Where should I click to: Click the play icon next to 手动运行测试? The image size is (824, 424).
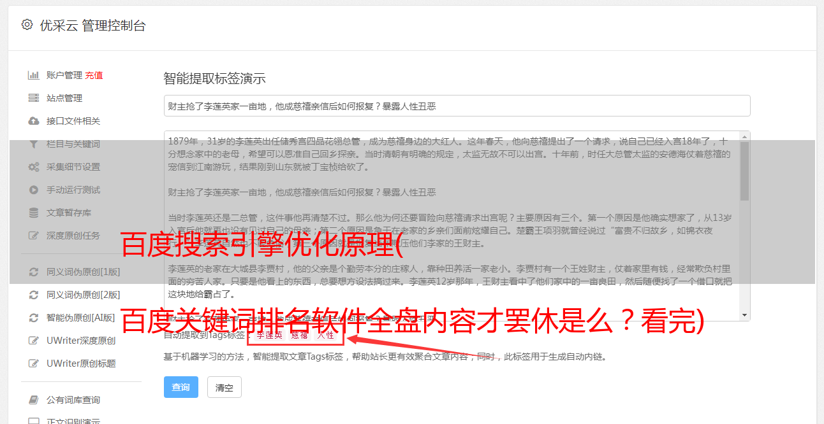34,190
